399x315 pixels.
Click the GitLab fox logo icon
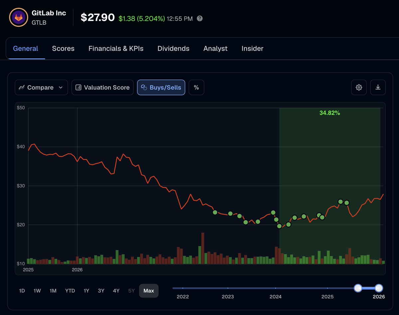[x=18, y=17]
